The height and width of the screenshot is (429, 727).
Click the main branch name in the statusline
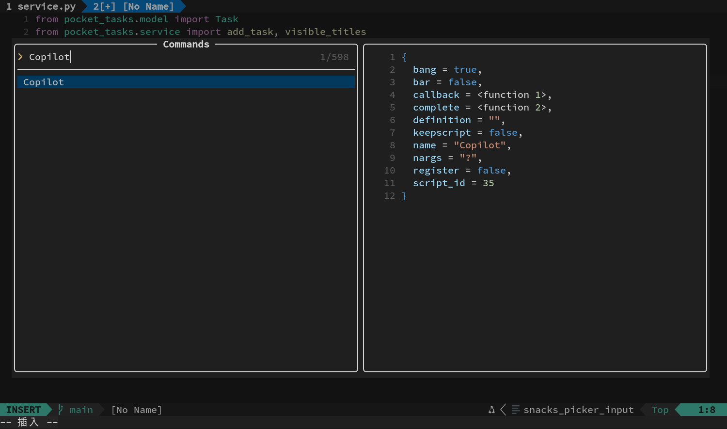[x=81, y=410]
